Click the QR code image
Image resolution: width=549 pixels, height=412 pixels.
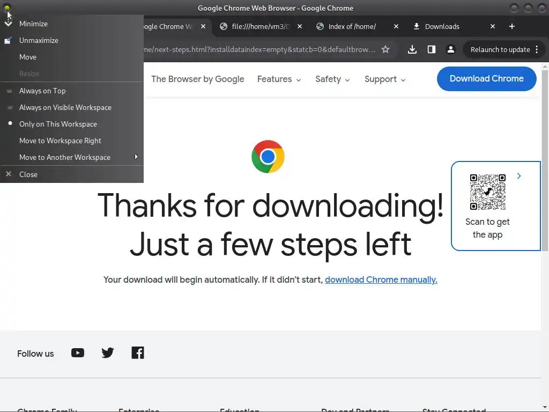(488, 192)
